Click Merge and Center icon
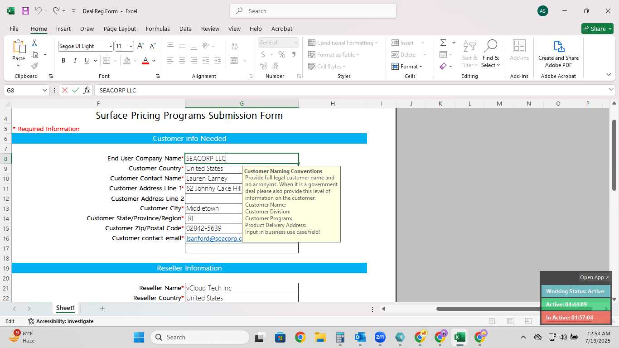Viewport: 619px width, 348px height. (x=234, y=60)
